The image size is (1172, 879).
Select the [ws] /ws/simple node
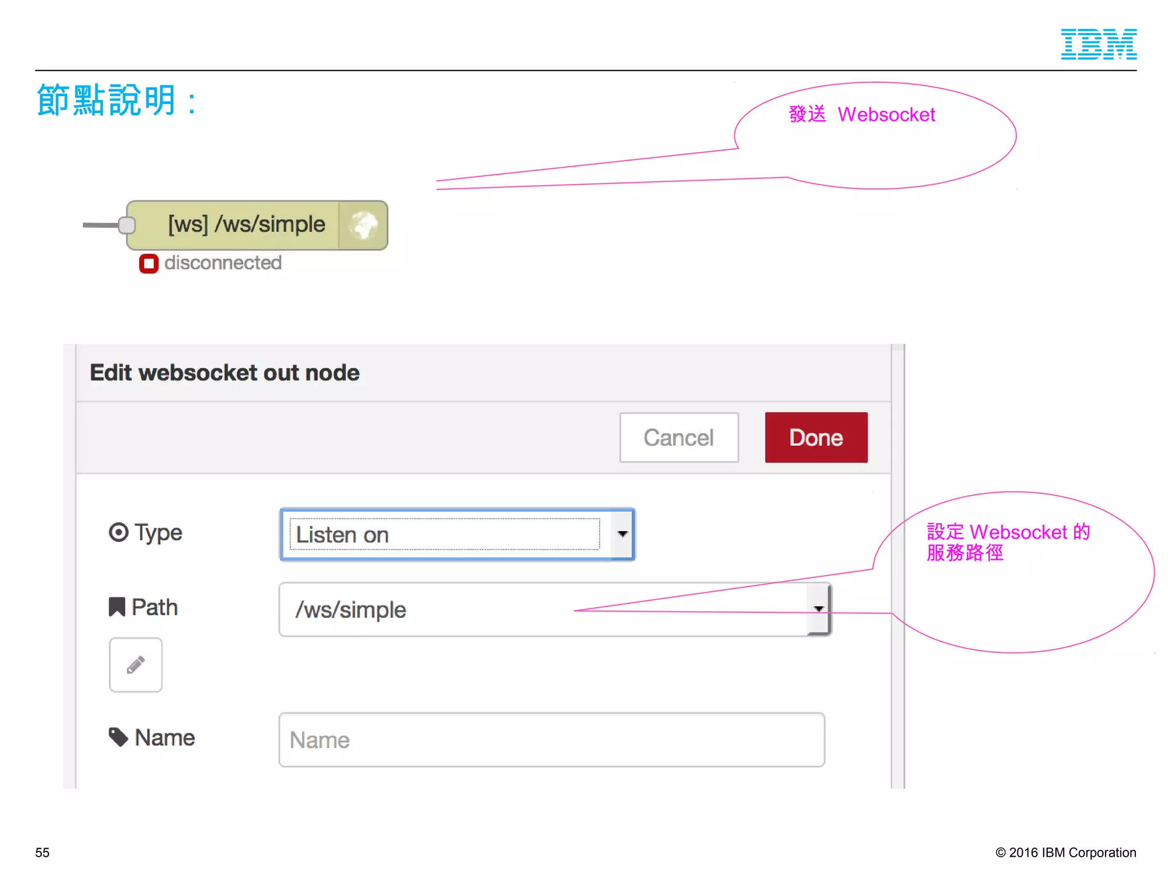click(246, 225)
